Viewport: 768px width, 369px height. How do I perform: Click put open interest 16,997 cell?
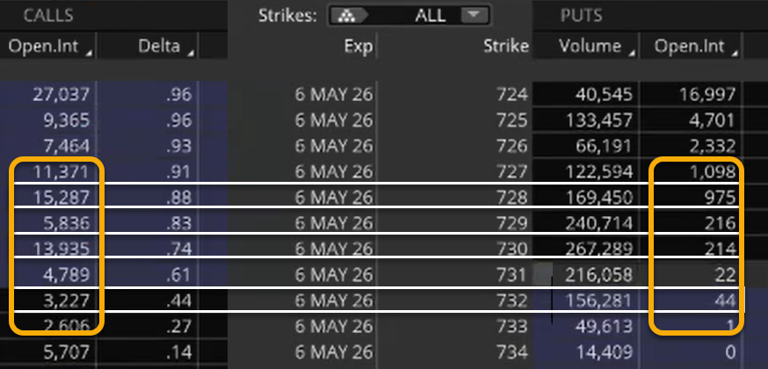point(706,94)
